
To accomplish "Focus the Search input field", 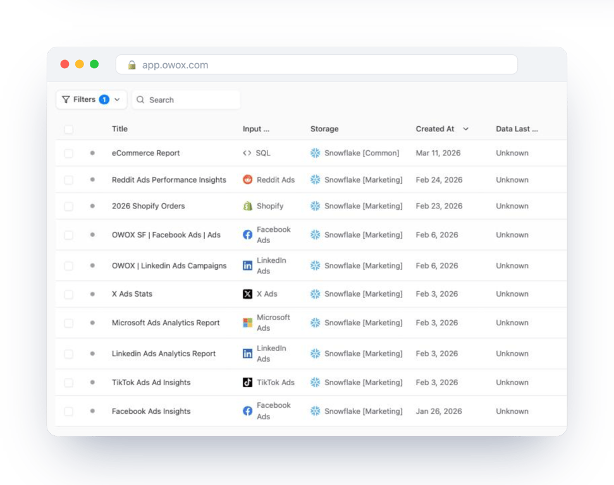I will 186,100.
